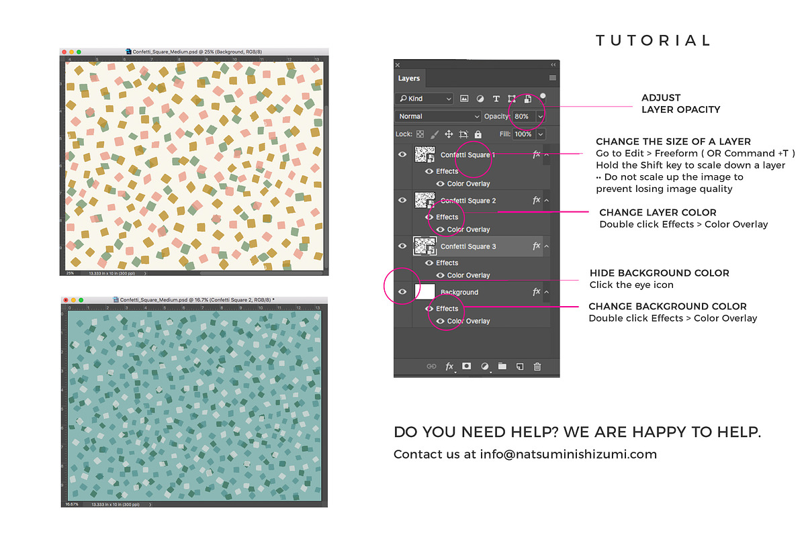Click the Delete layer trash icon
806x537 pixels.
pos(537,367)
